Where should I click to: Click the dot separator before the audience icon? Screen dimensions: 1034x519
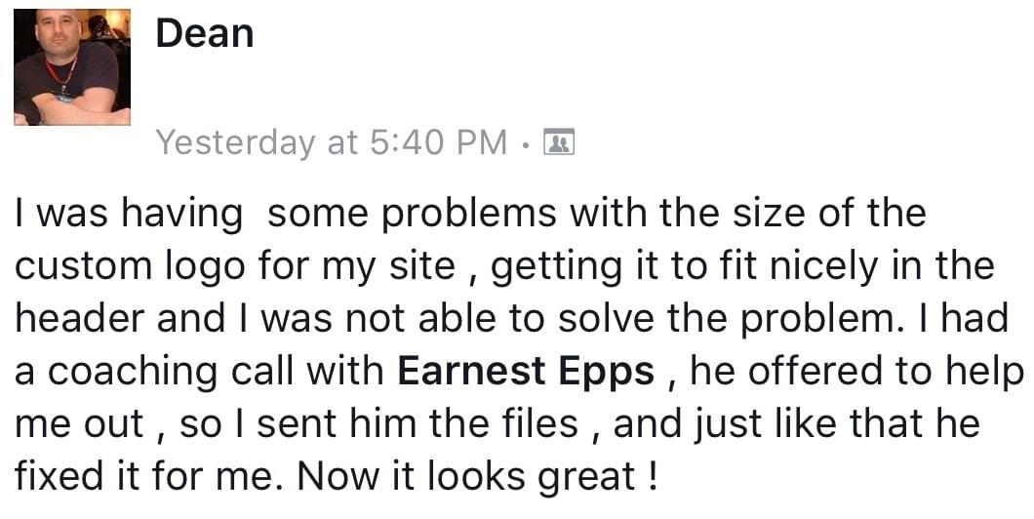click(526, 143)
